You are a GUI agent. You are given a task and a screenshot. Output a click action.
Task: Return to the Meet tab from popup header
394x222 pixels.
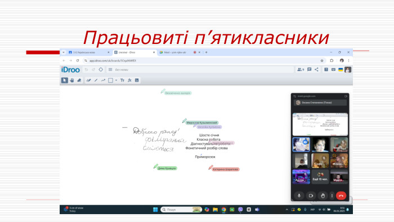point(295,96)
